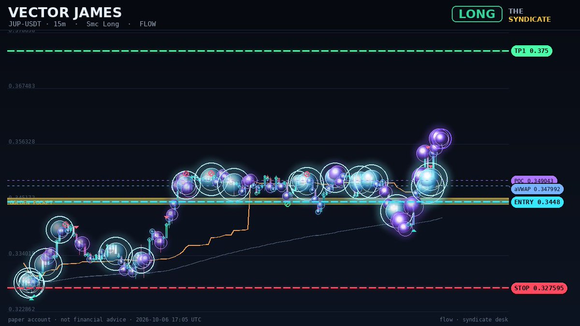Click the 0.322862 axis price

point(22,309)
